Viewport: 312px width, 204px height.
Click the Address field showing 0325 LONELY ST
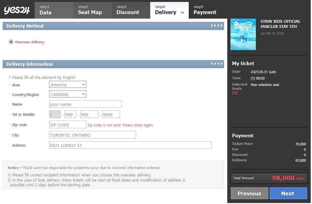(x=130, y=145)
